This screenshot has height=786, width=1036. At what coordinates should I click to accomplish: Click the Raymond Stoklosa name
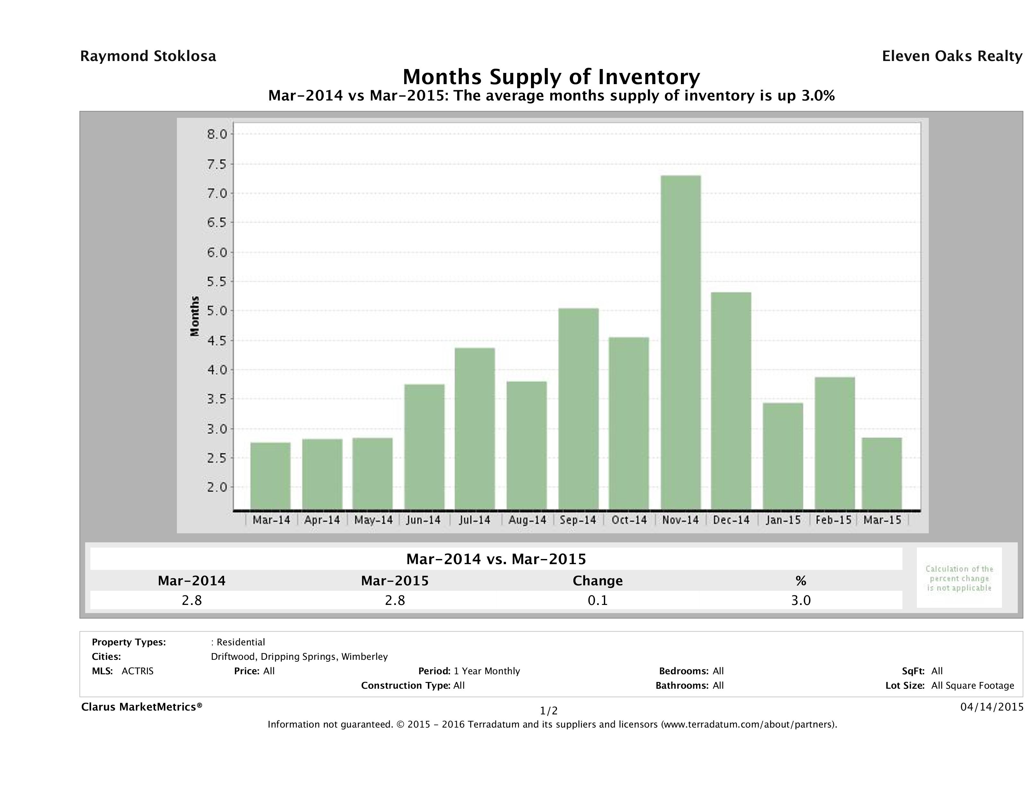point(148,56)
